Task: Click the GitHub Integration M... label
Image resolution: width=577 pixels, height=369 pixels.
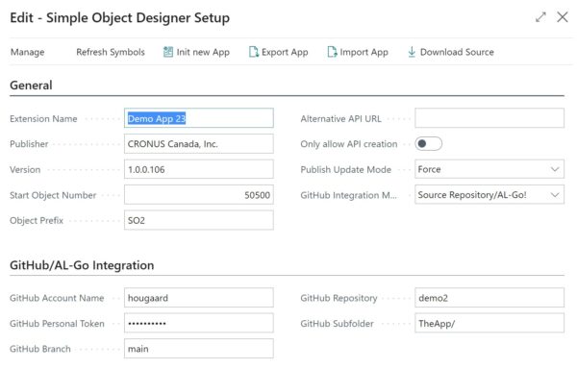Action: [349, 195]
